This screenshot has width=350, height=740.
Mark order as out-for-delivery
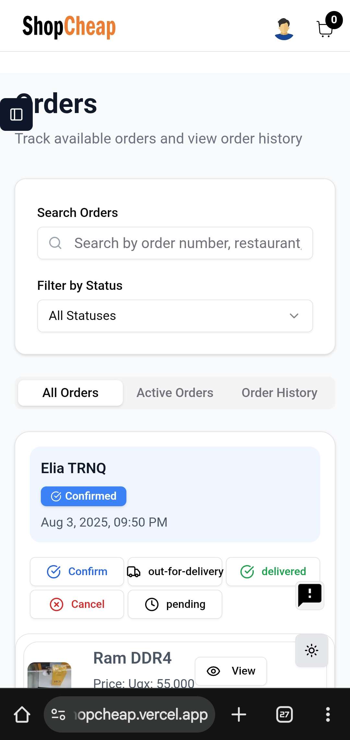point(175,572)
